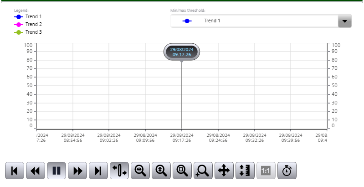
Task: Click the 09:24:56 time axis label
Action: click(218, 138)
